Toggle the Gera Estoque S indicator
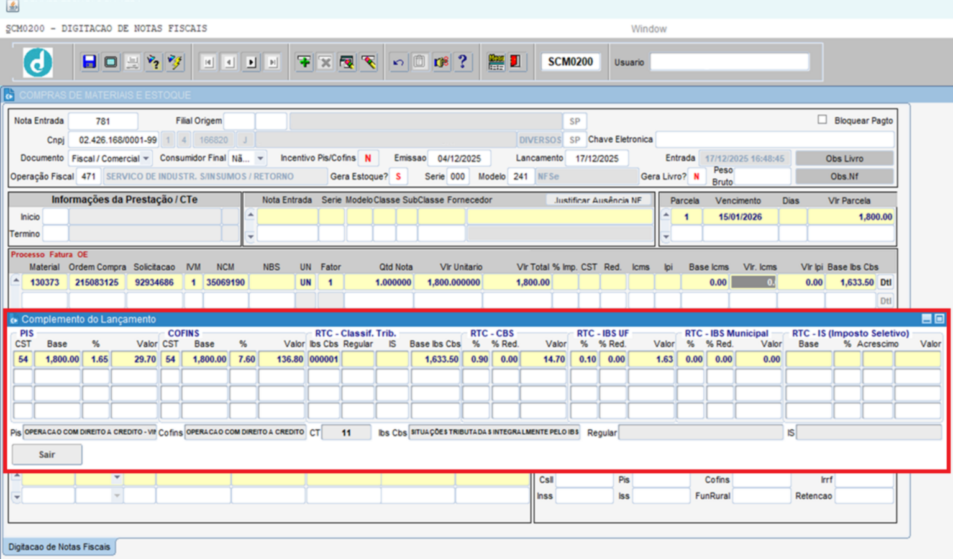 [x=398, y=177]
